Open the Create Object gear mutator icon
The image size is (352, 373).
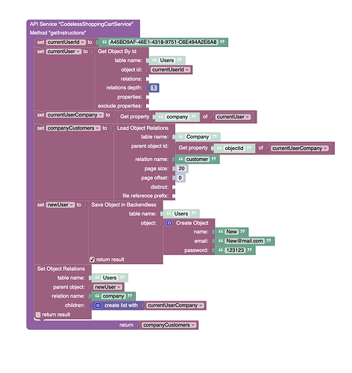point(169,223)
